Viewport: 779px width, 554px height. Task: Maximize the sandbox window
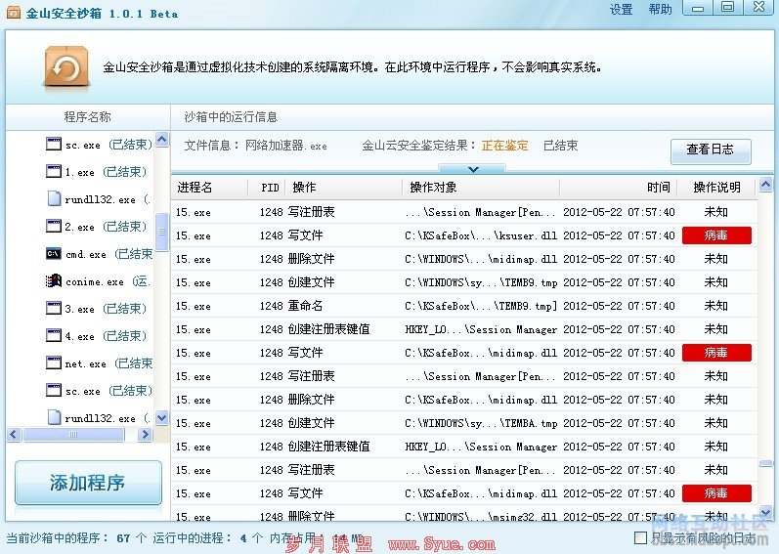728,7
